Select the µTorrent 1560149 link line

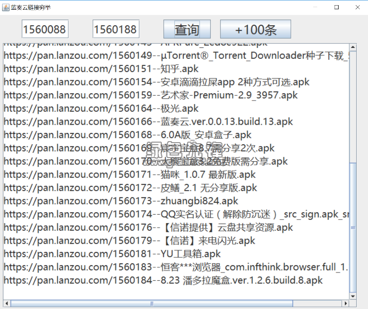click(x=176, y=56)
